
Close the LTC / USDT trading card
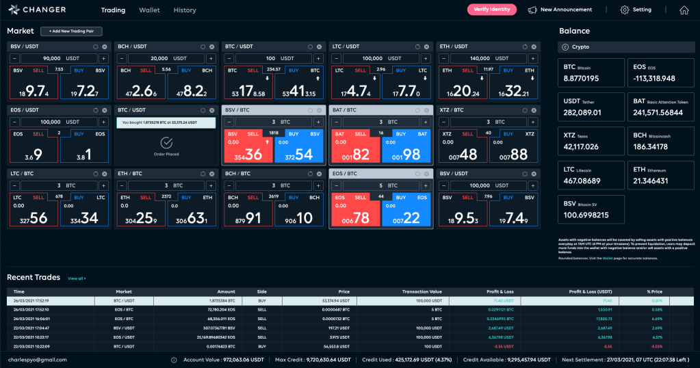425,47
